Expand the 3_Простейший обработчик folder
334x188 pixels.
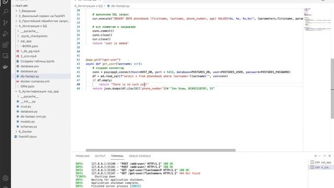point(16,21)
